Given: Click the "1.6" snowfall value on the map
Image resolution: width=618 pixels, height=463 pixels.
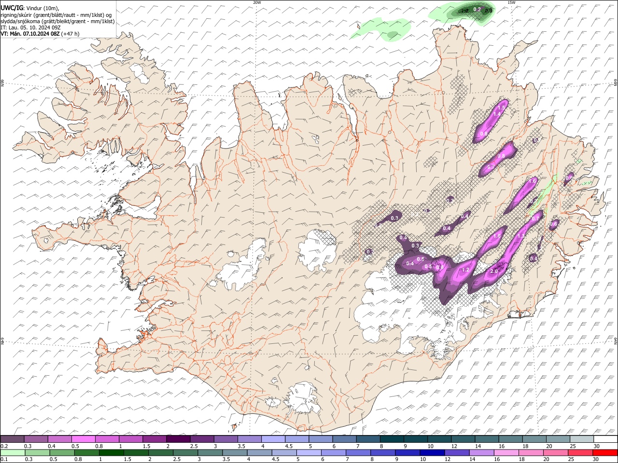Looking at the screenshot, I should (533, 181).
